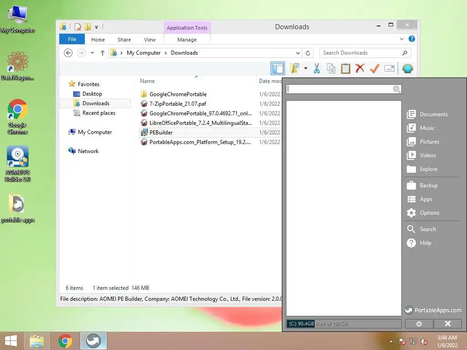The image size is (467, 350).
Task: Click the orange checkmark Properties icon
Action: coord(374,68)
